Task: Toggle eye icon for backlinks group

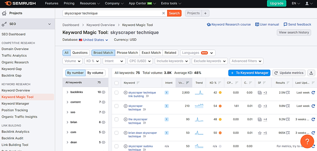Action: click(103, 92)
